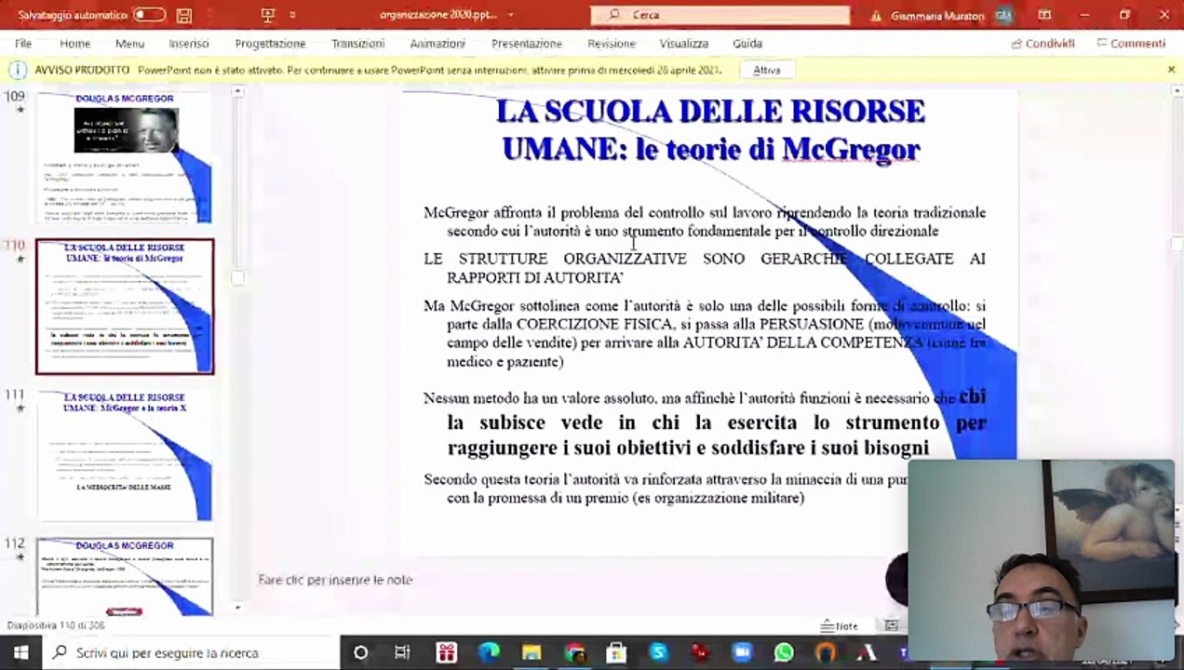Image resolution: width=1184 pixels, height=670 pixels.
Task: Click the present from beginning icon
Action: (x=268, y=15)
